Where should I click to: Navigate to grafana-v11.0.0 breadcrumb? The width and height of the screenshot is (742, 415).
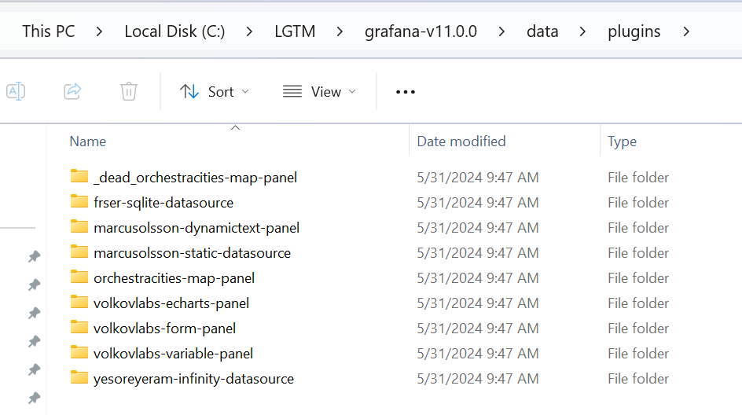421,31
